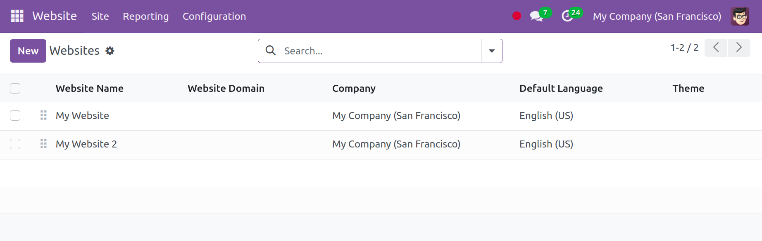762x241 pixels.
Task: Click the search magnifier icon
Action: pyautogui.click(x=271, y=51)
